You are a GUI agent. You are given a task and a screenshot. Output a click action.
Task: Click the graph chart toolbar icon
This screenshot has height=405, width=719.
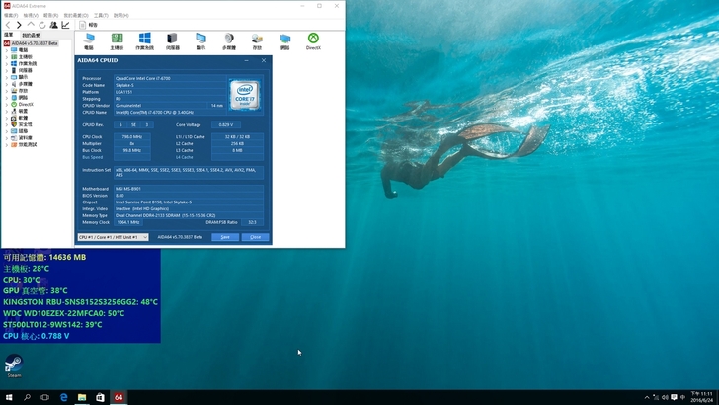[65, 25]
